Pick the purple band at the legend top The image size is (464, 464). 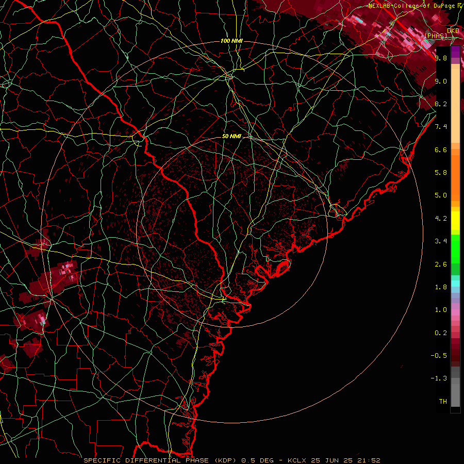tap(455, 52)
